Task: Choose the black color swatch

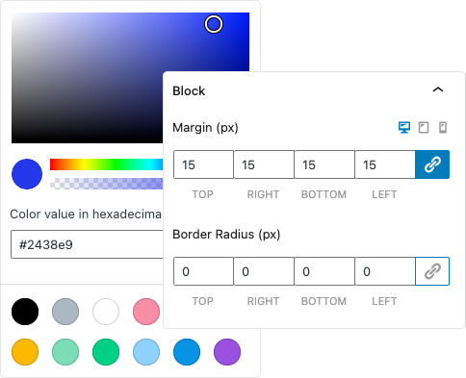Action: tap(25, 312)
